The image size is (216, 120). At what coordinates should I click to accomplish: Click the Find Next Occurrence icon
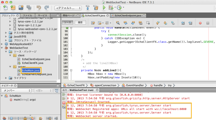[133, 23]
